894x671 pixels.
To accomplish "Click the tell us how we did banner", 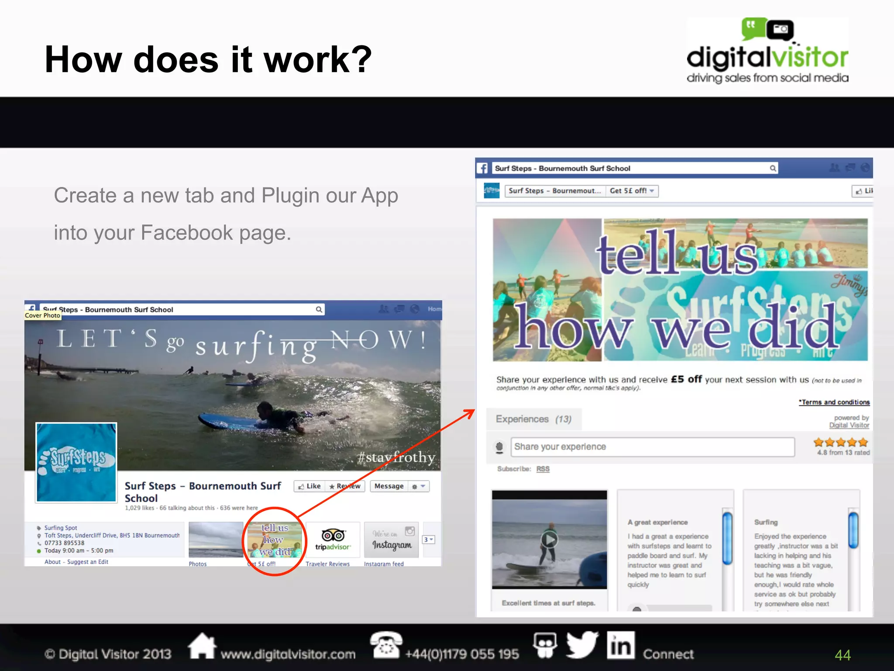I will [680, 290].
